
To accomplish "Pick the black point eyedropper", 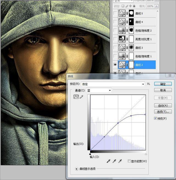I will [109, 161].
